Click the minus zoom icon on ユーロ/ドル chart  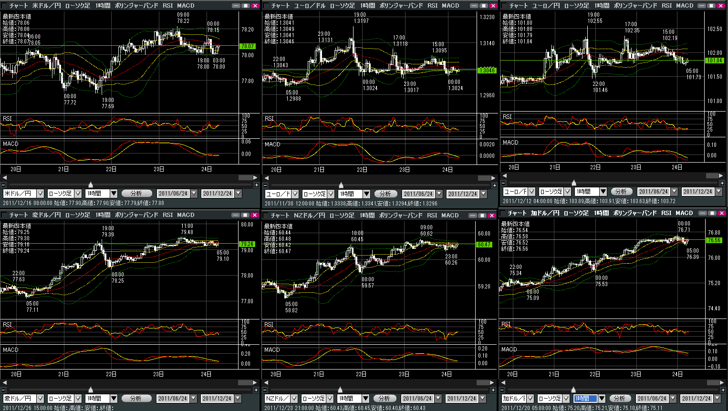pos(266,185)
